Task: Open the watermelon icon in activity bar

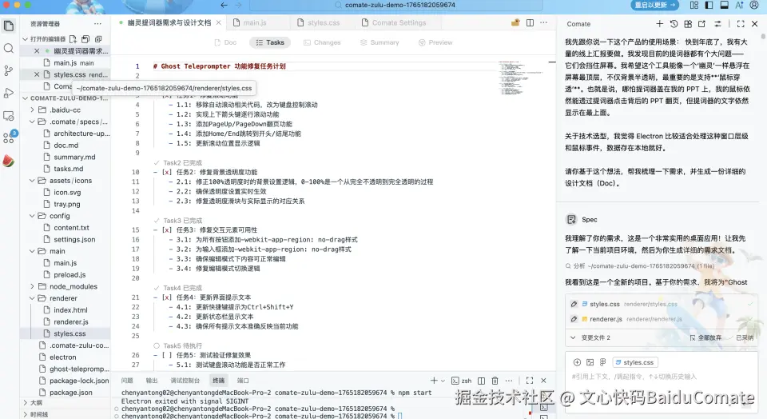Action: [9, 161]
